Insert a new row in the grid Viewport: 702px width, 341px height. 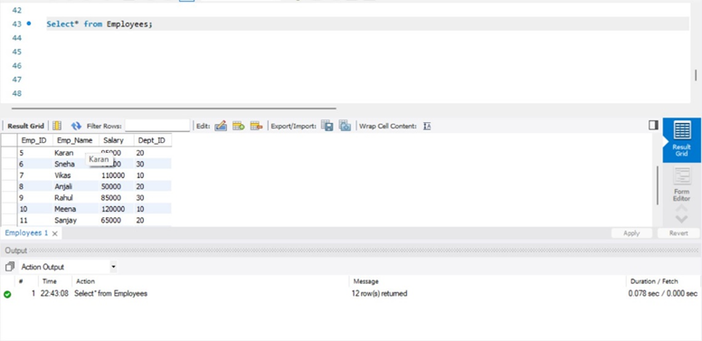[x=238, y=127]
